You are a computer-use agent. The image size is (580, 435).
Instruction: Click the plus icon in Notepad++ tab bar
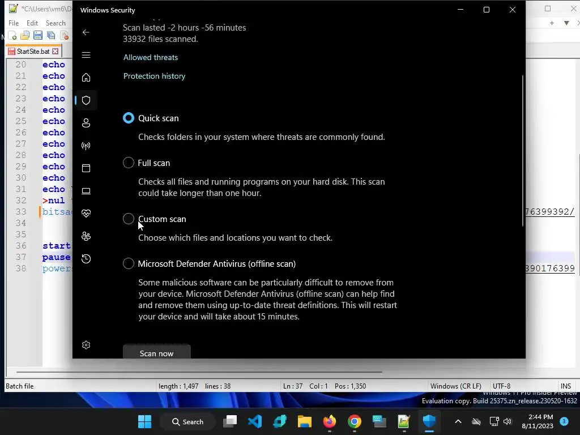click(x=552, y=23)
